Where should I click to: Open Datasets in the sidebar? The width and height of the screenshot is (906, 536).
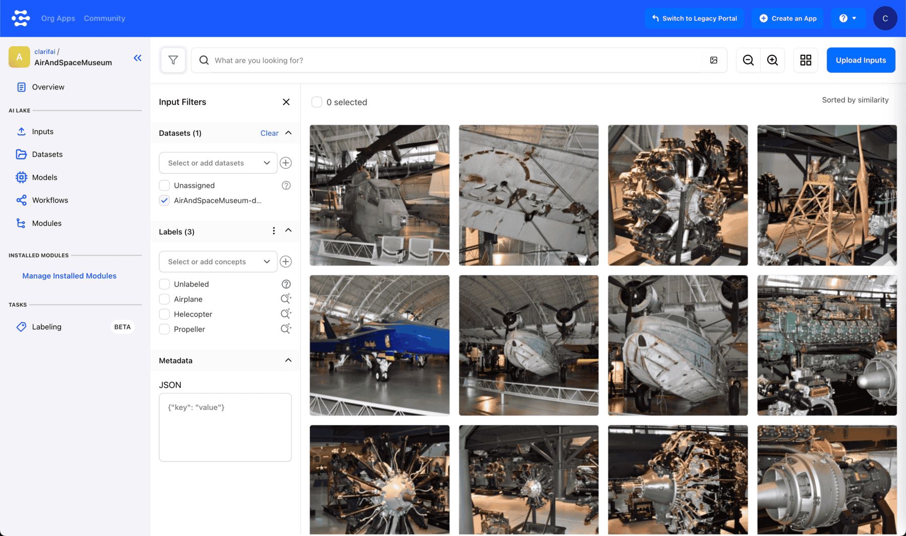click(x=47, y=154)
